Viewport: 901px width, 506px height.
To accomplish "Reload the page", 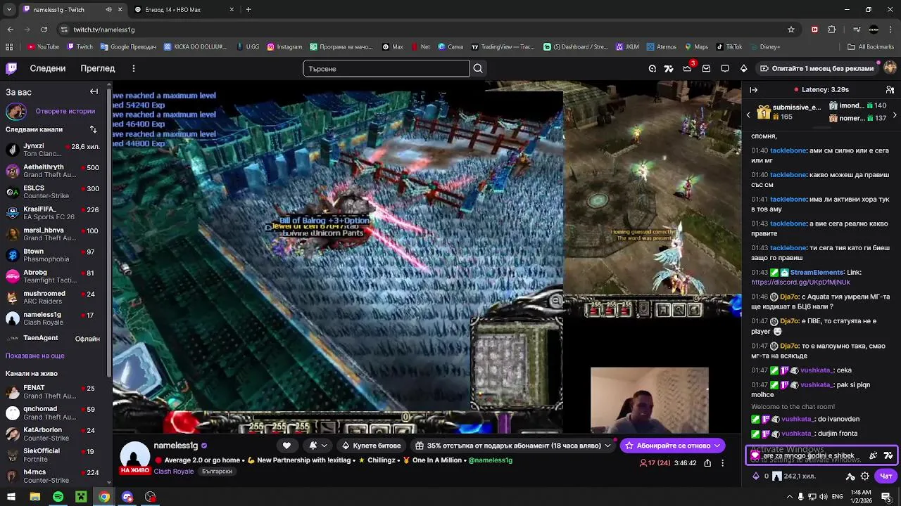I will [x=44, y=30].
